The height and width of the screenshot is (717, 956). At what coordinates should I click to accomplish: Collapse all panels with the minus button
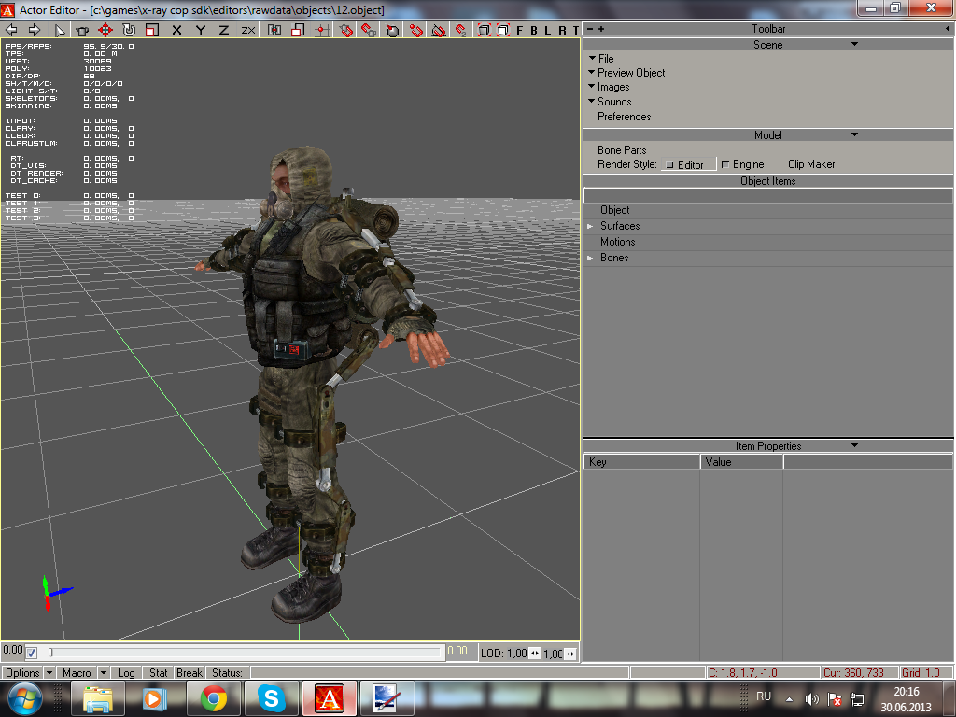pyautogui.click(x=590, y=29)
